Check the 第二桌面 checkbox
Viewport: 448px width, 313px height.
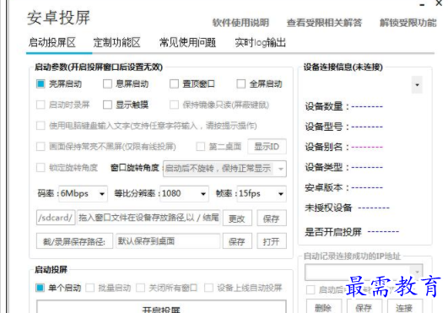(x=201, y=147)
